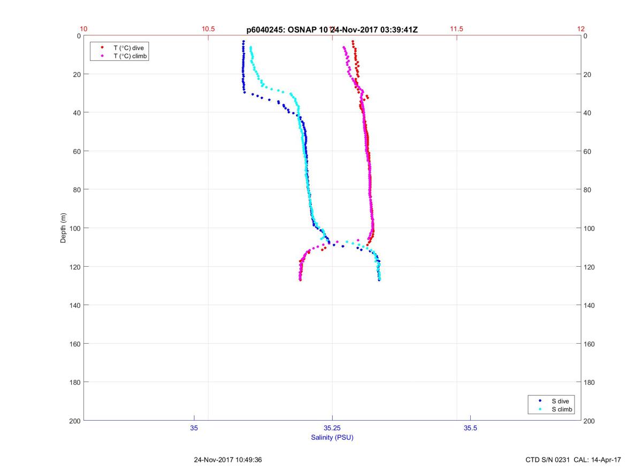Click the red marker beside 'T (°C) dive'
Screen dimensions: 642x473
(102, 48)
